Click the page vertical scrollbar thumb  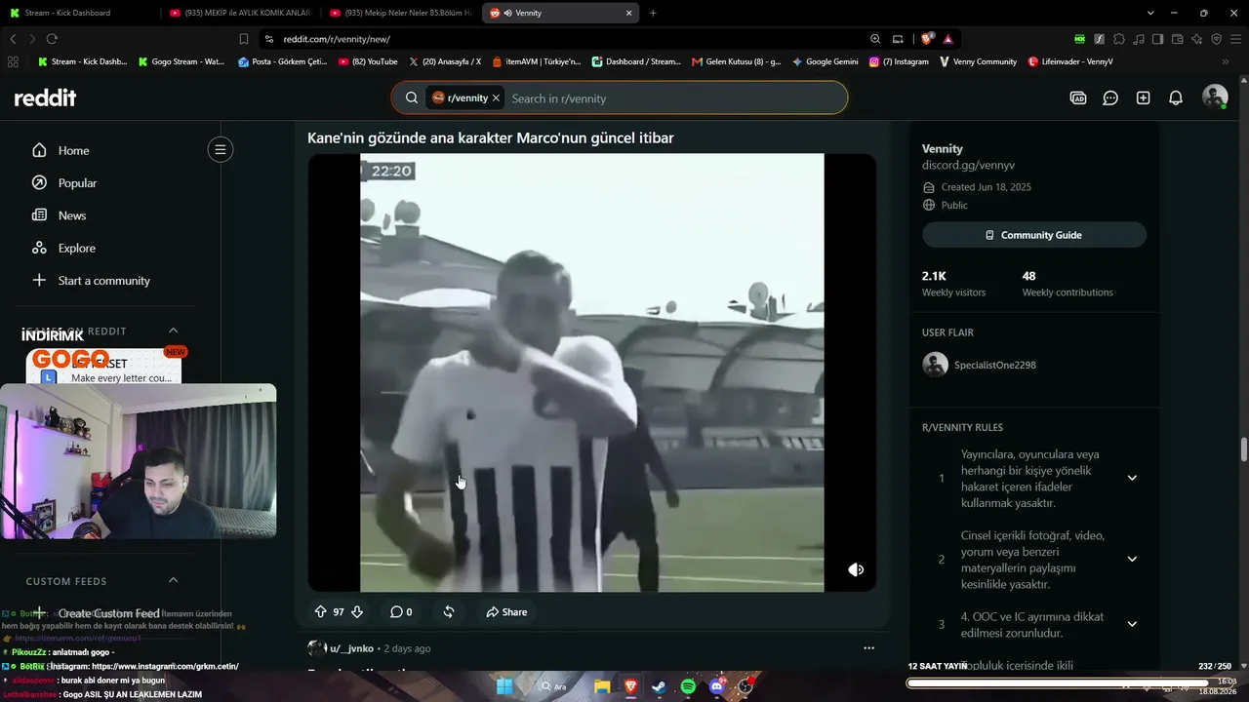1243,450
